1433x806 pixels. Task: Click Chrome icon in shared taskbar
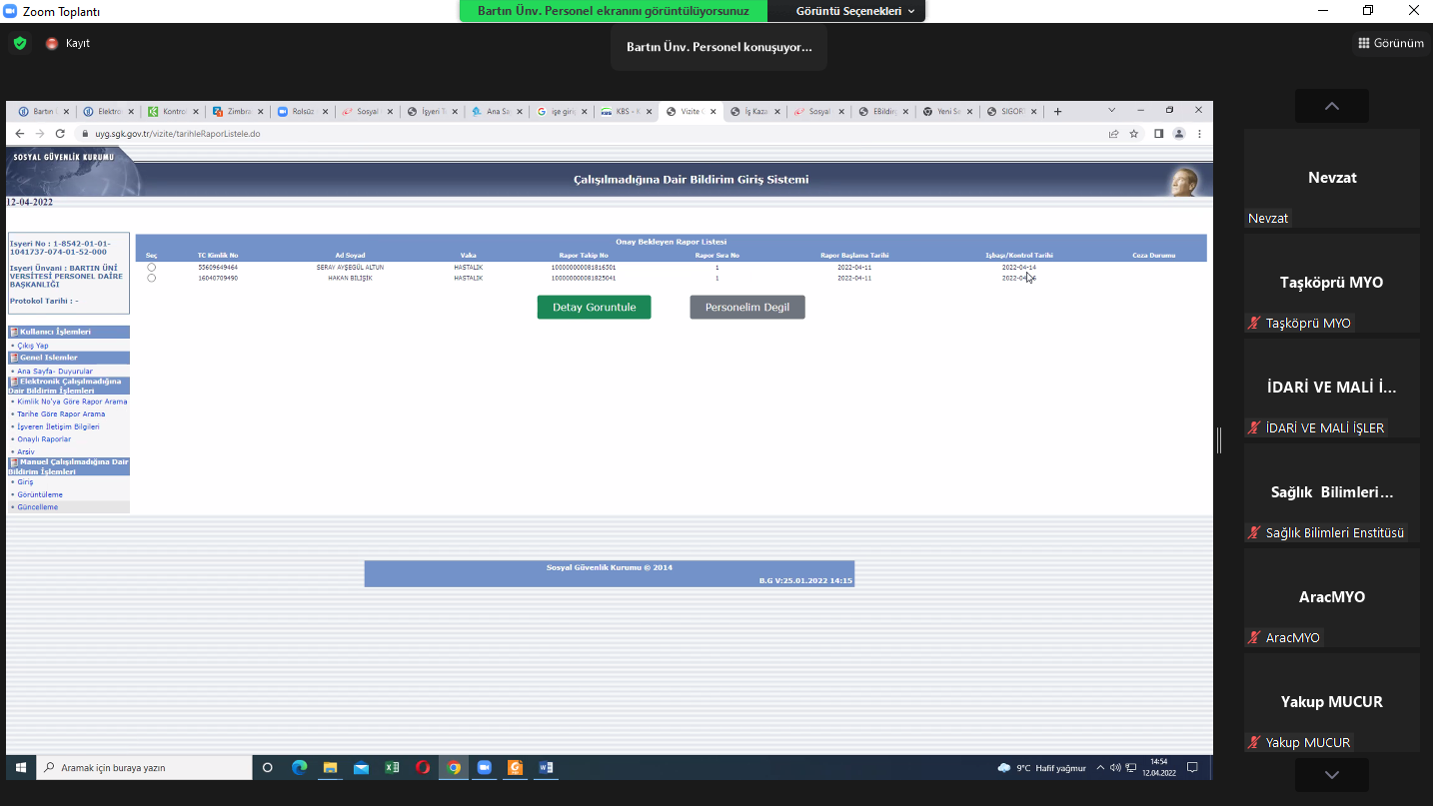tap(454, 767)
